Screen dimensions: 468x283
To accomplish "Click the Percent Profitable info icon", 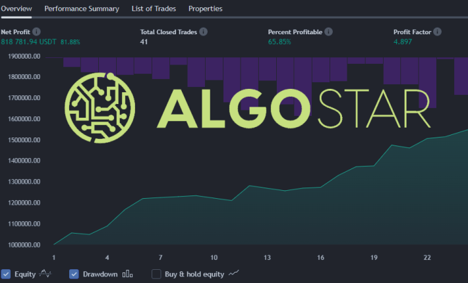I will (x=328, y=32).
